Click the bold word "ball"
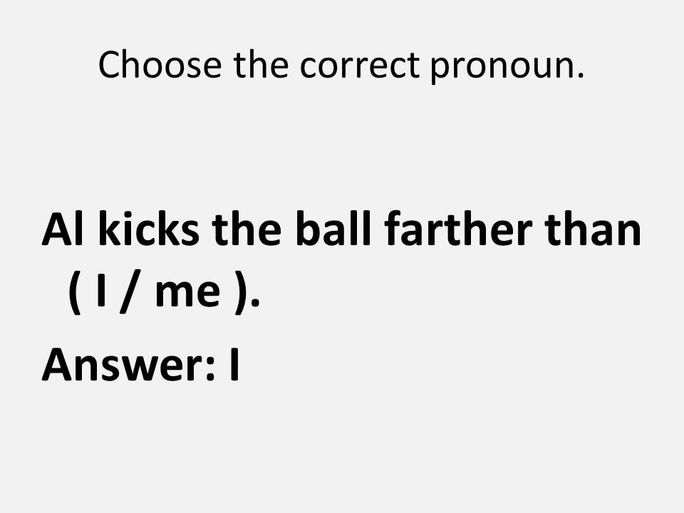Image resolution: width=684 pixels, height=513 pixels. pyautogui.click(x=333, y=229)
